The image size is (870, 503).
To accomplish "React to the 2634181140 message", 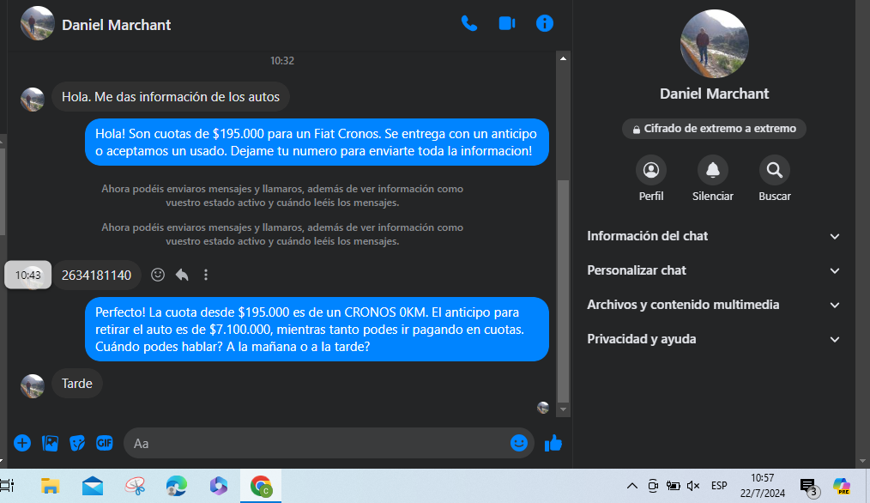I will click(x=158, y=275).
